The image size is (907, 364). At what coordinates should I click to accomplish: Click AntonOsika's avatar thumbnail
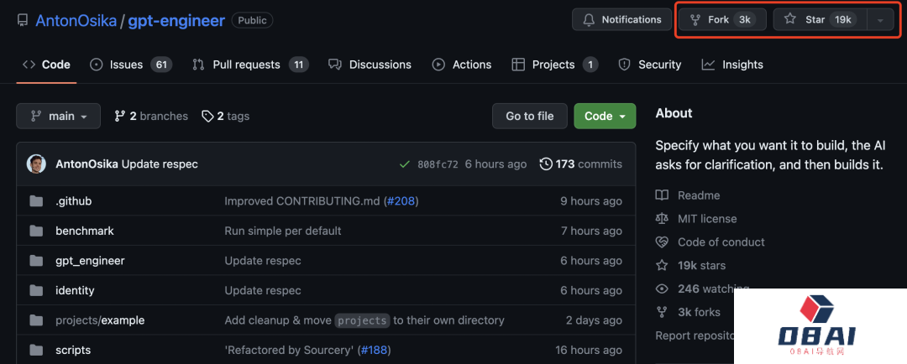click(36, 164)
